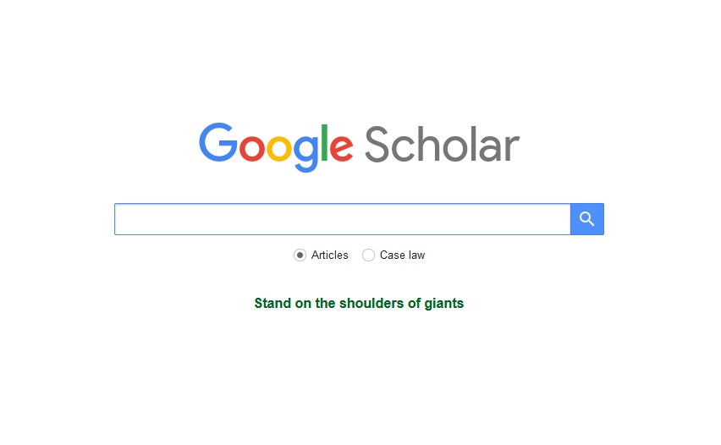Click the blue lowercase g in Google

pos(306,153)
